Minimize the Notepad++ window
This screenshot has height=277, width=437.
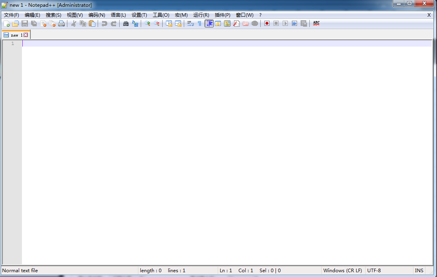coord(399,3)
